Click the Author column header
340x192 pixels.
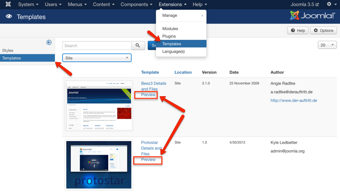pos(277,72)
